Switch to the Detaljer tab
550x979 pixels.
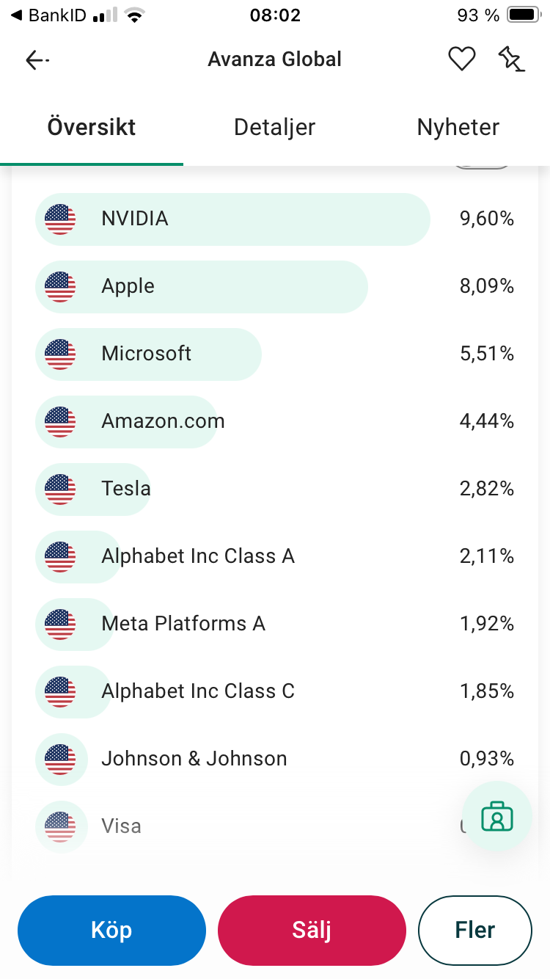tap(274, 128)
